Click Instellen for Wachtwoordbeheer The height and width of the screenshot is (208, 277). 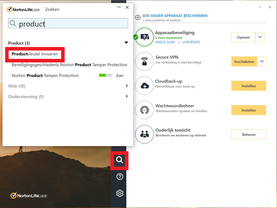coord(249,110)
